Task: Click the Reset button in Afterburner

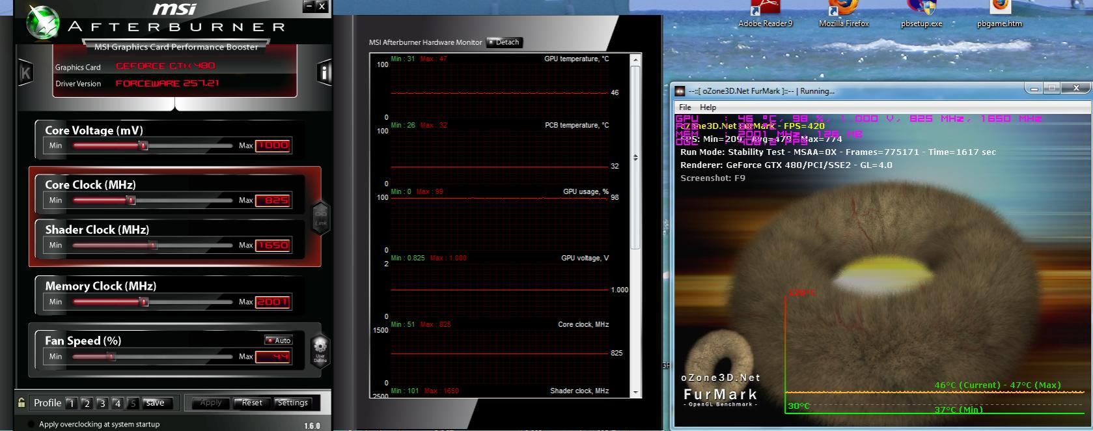Action: 251,403
